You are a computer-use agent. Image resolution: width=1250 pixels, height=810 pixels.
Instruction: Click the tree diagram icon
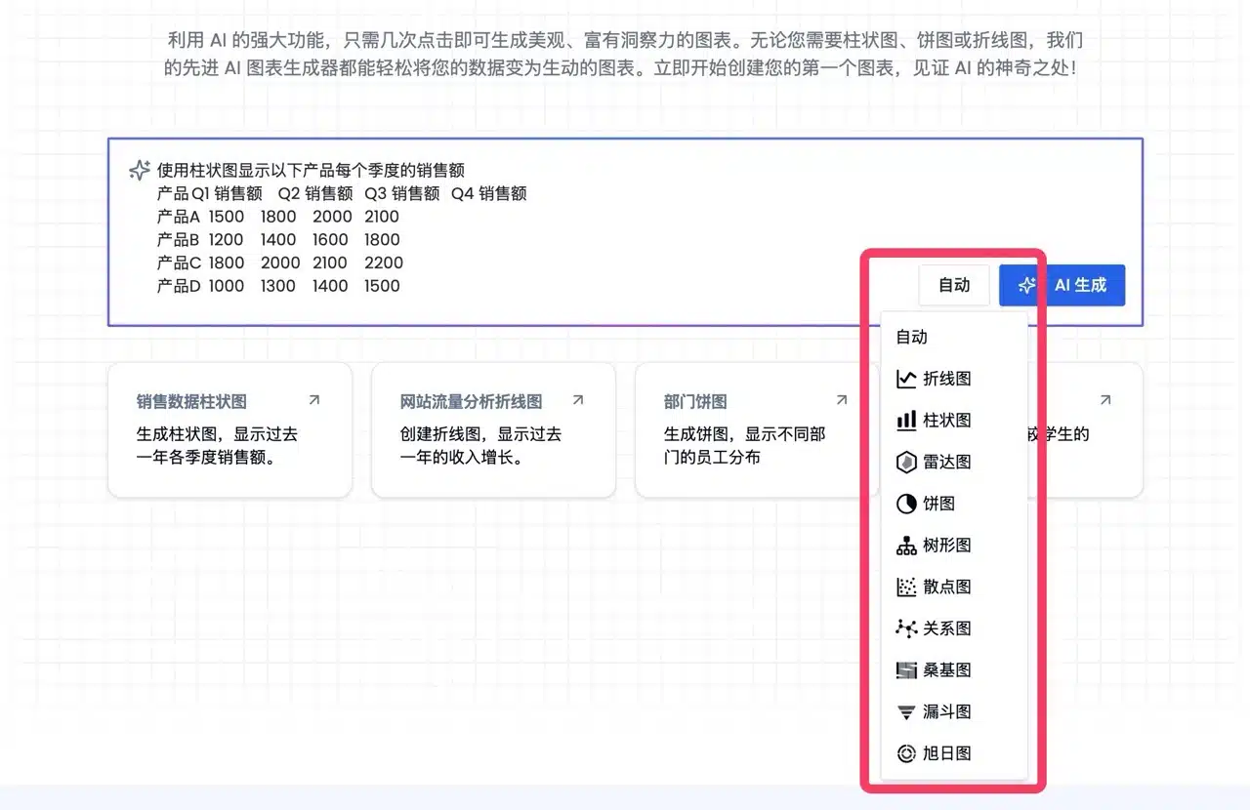(905, 546)
